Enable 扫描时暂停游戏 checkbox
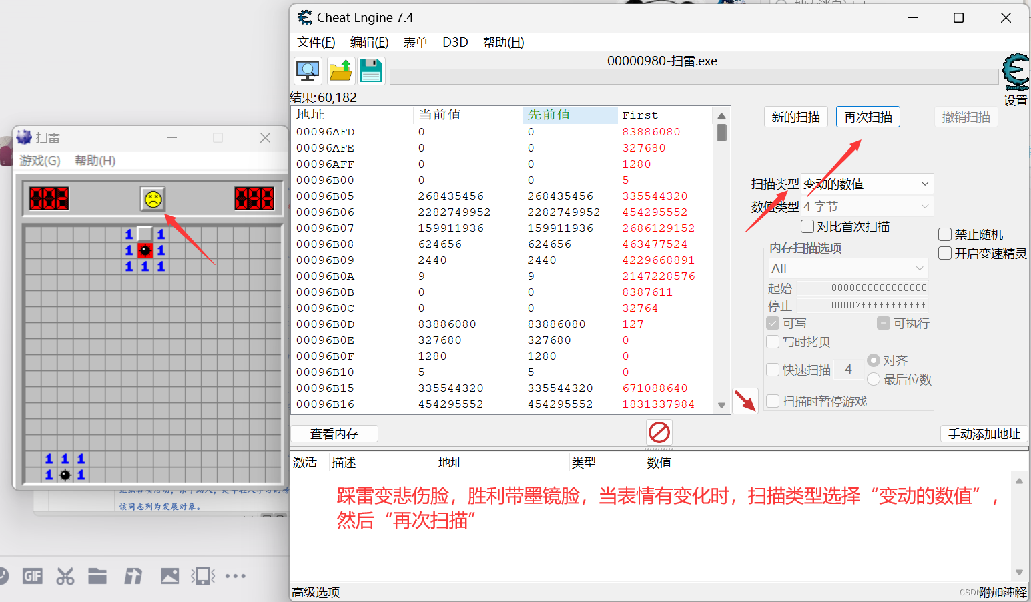 pyautogui.click(x=773, y=401)
